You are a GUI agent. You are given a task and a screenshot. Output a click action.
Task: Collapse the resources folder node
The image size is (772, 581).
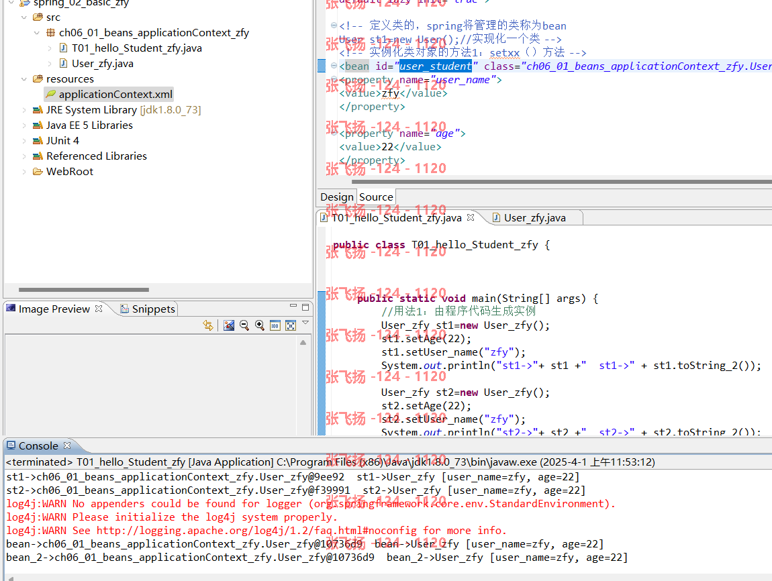23,78
